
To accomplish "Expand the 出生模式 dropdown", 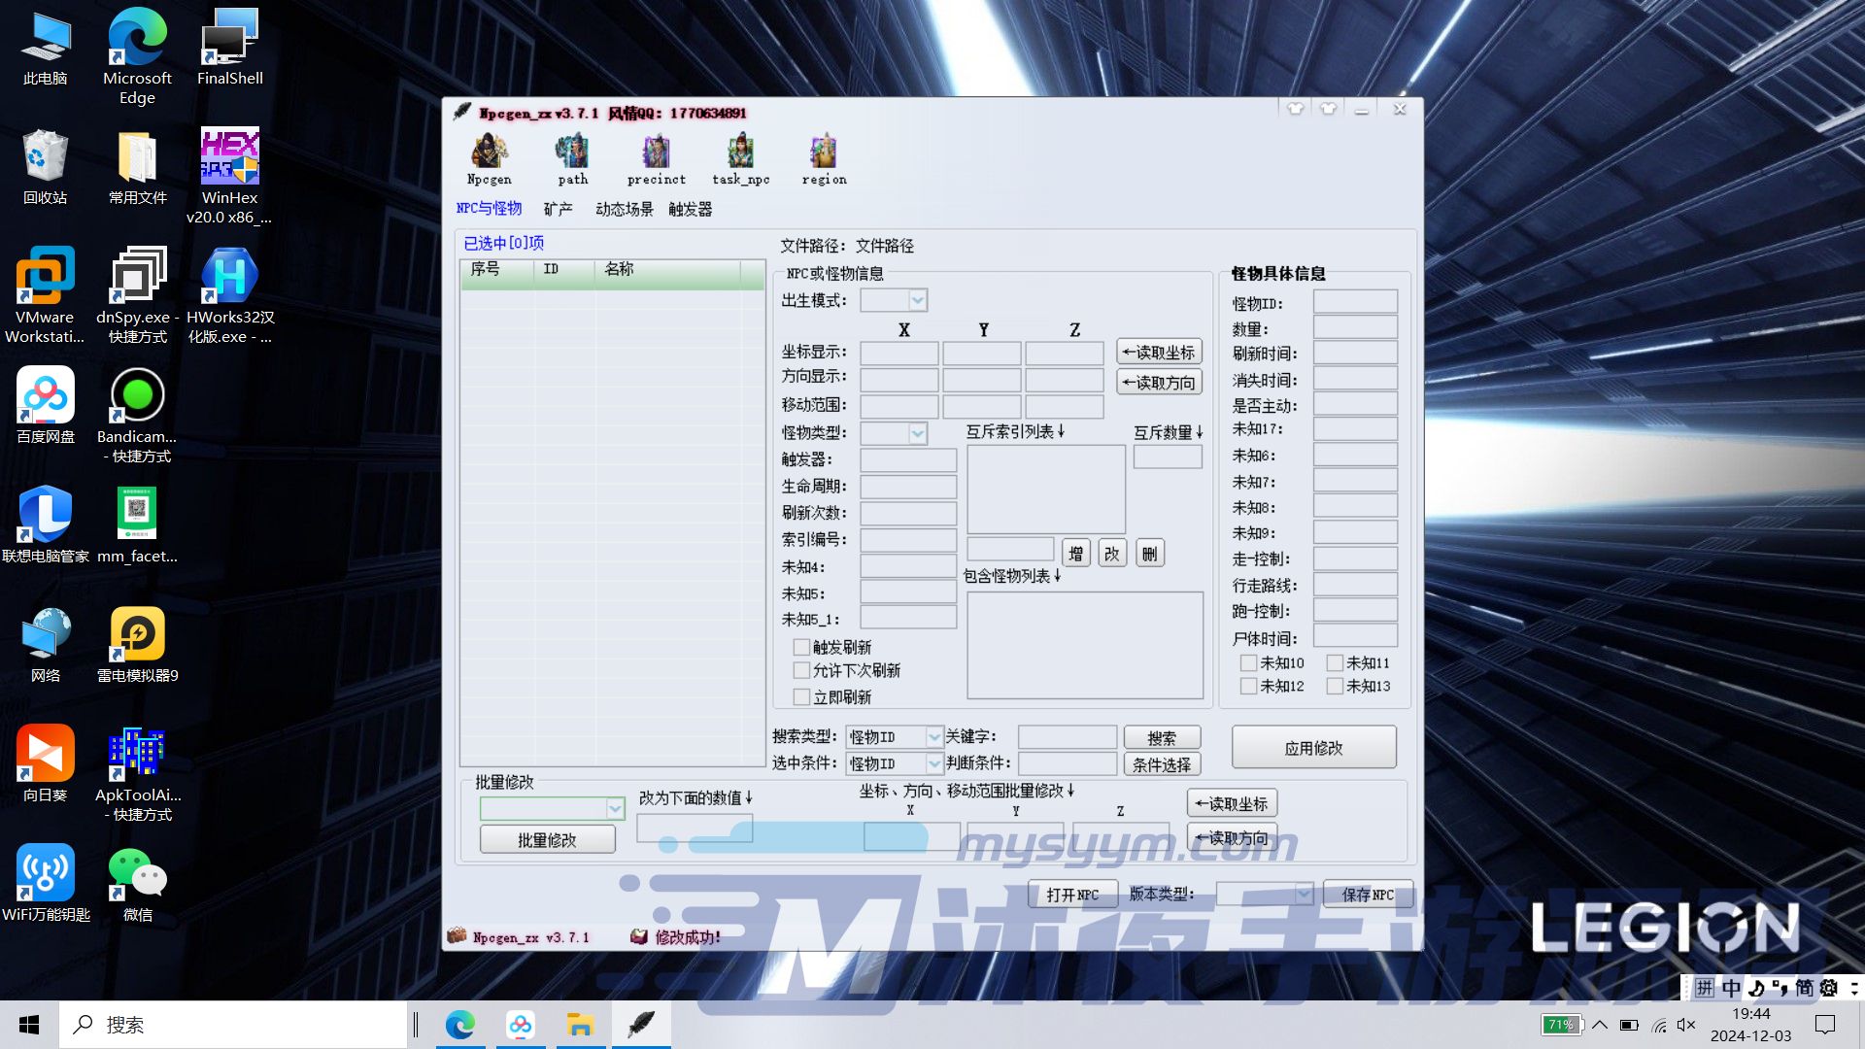I will pos(917,300).
